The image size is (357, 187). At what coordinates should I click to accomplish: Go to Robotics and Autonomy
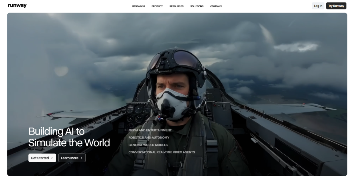click(x=149, y=138)
